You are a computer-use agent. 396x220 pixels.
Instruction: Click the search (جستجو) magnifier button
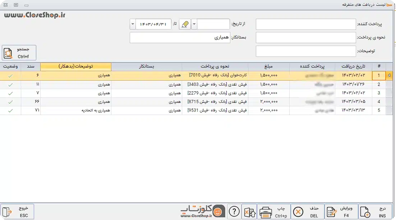[x=19, y=53]
